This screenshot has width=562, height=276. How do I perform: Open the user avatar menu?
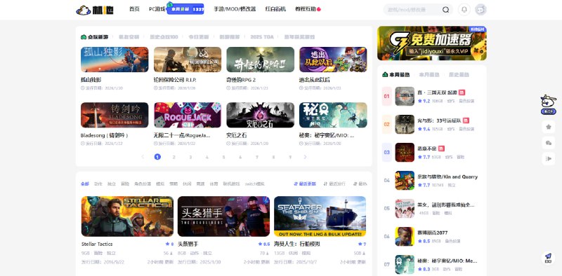[x=481, y=10]
